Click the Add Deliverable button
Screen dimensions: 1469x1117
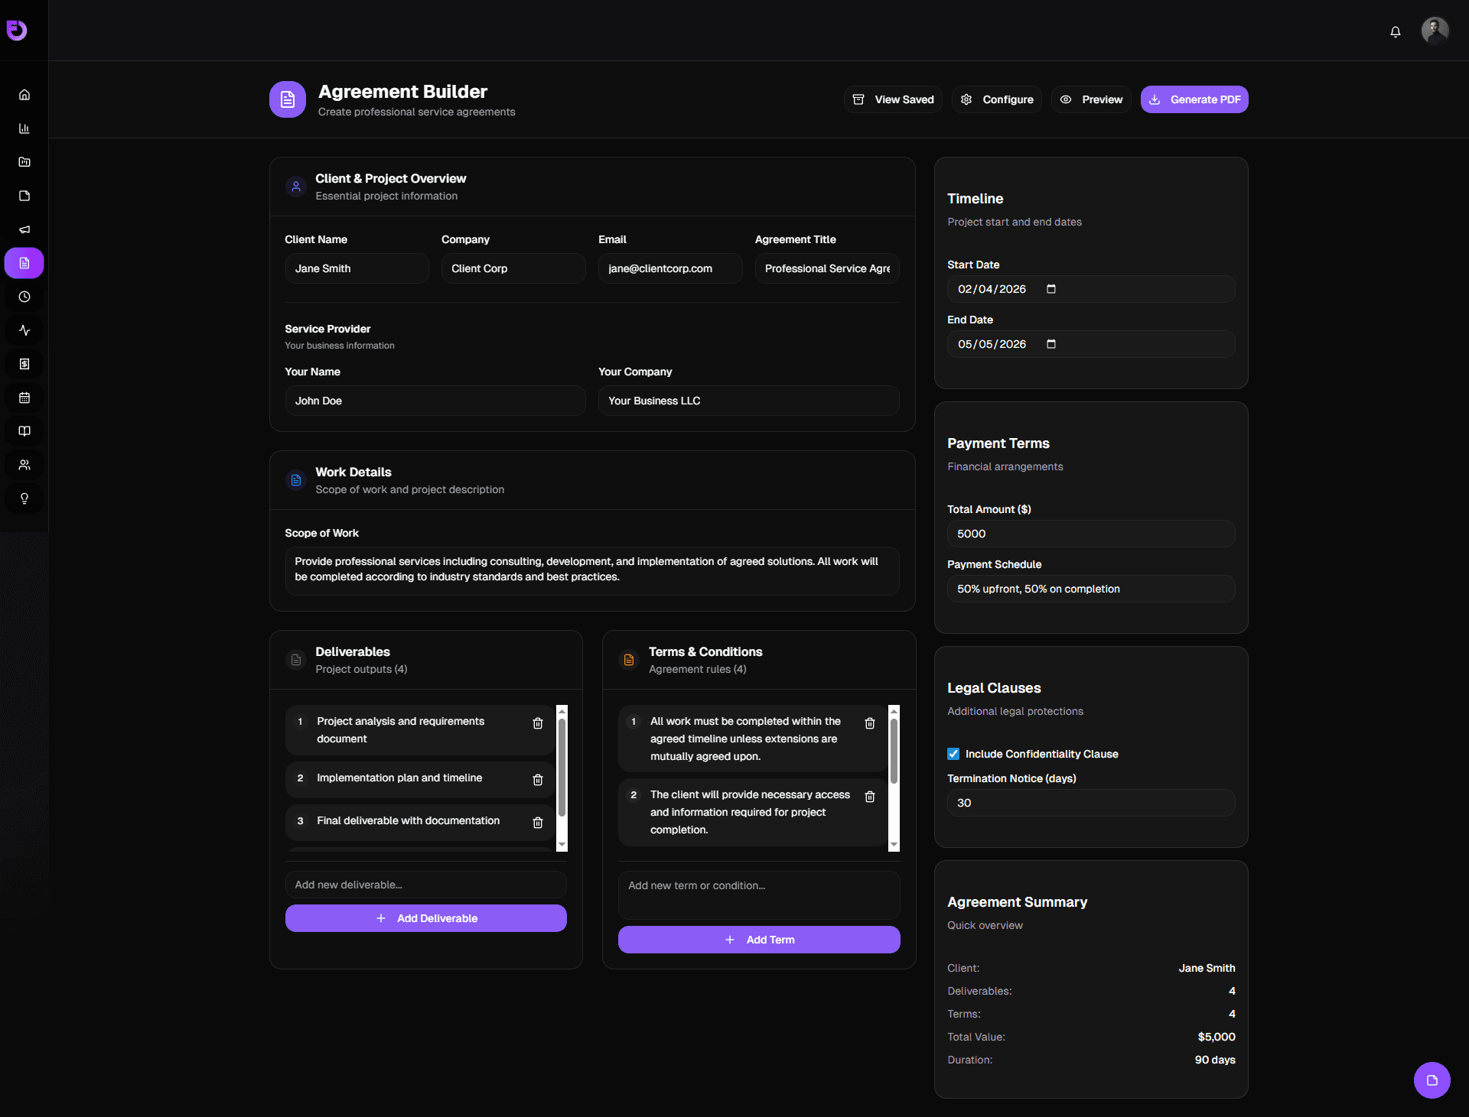426,918
